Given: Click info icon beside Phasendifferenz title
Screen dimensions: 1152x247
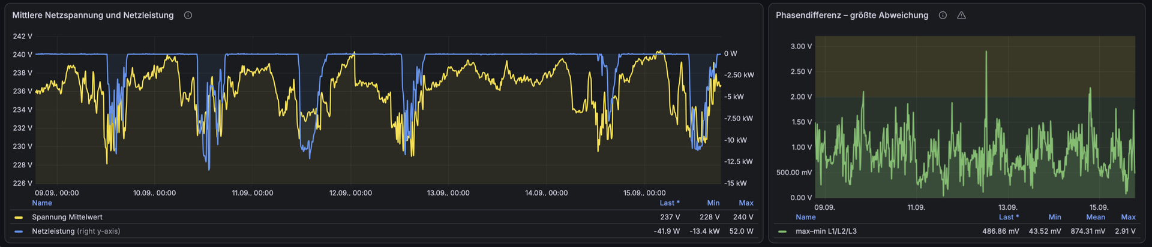Looking at the screenshot, I should pos(943,16).
